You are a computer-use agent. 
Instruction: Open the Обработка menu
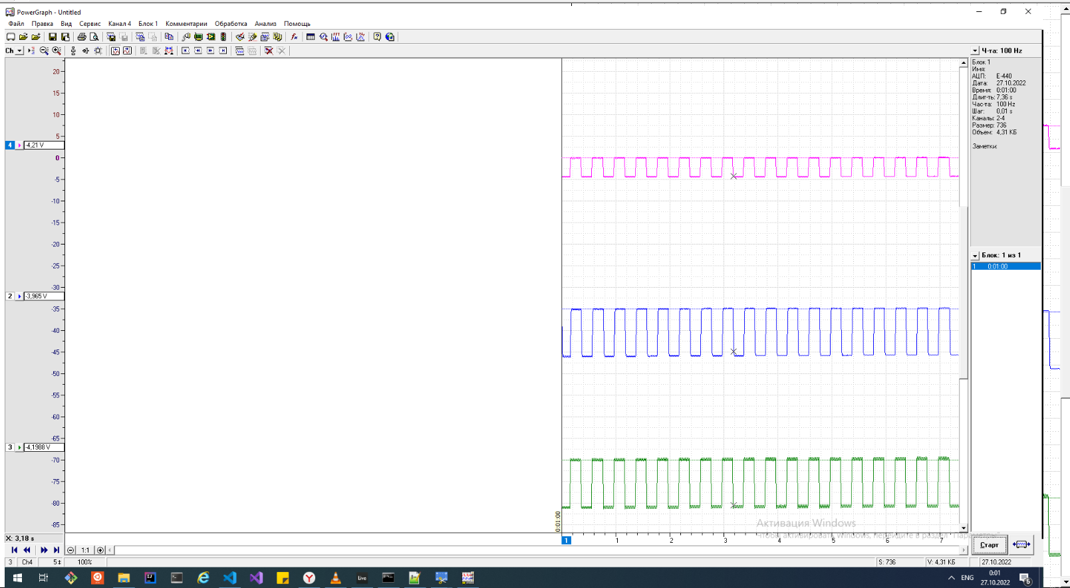[x=231, y=24]
